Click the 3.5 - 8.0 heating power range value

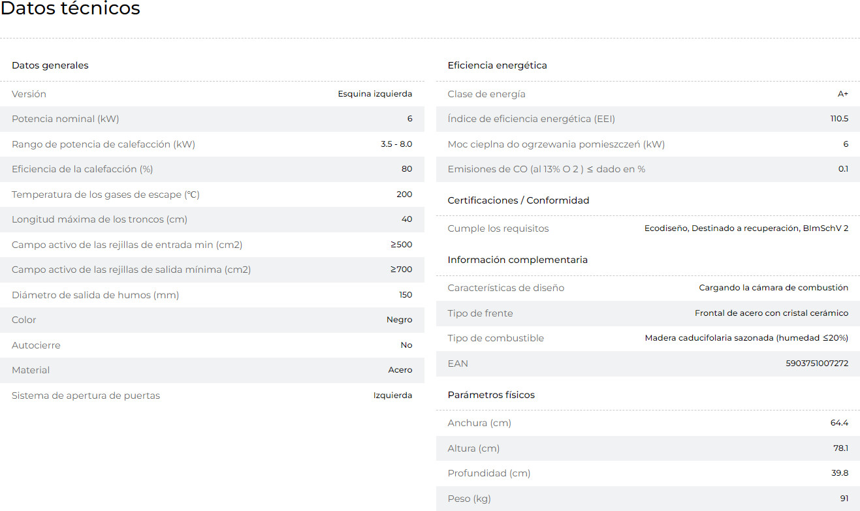(396, 144)
